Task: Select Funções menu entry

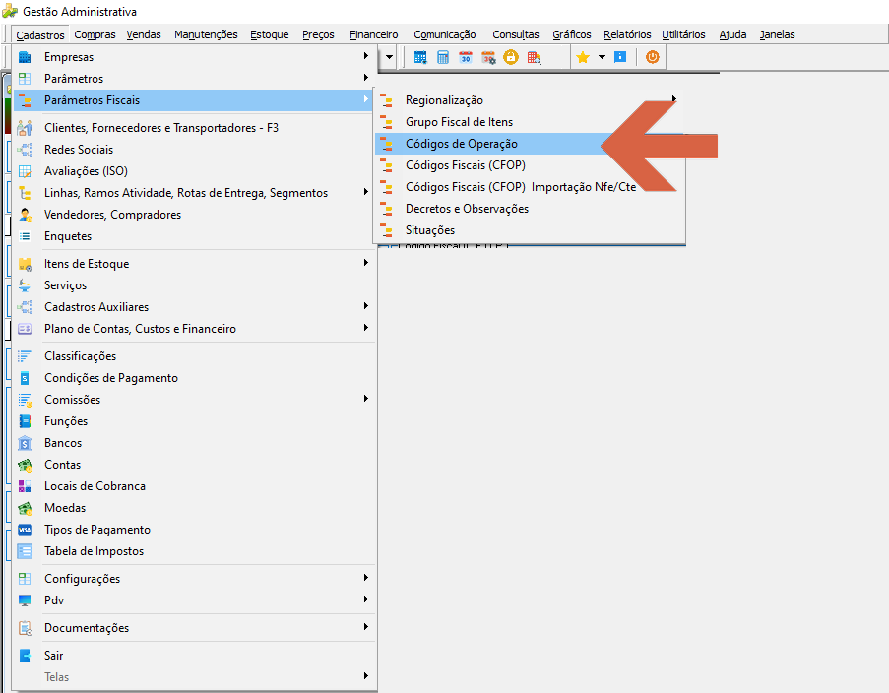Action: [x=193, y=421]
